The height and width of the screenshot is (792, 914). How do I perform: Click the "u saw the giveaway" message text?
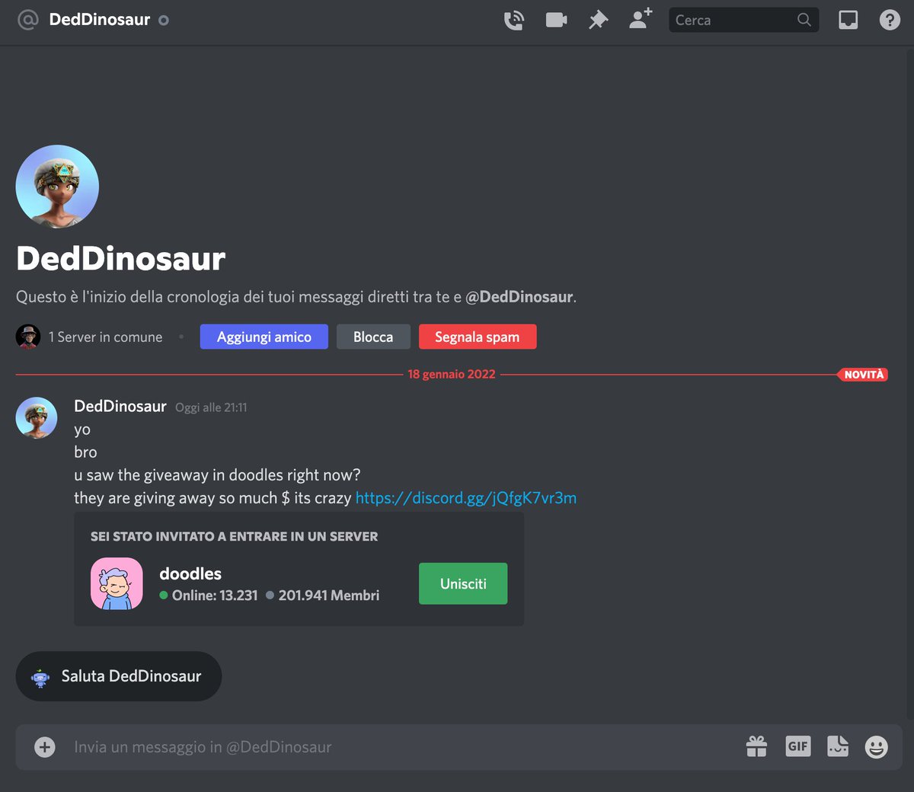pyautogui.click(x=217, y=475)
